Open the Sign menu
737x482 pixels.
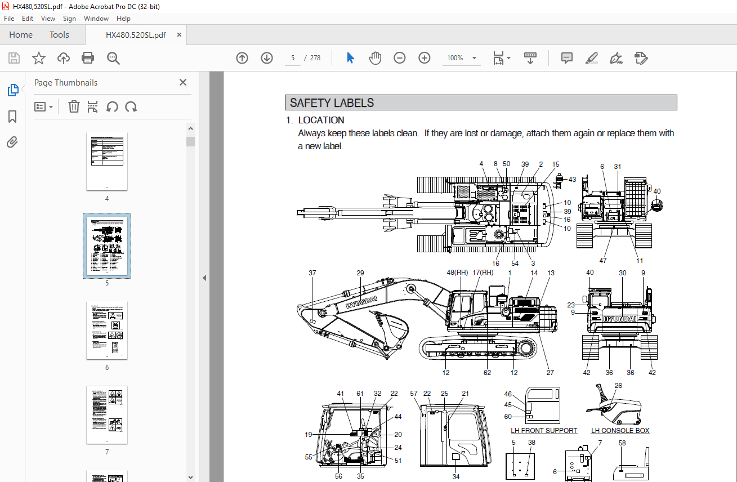tap(69, 19)
